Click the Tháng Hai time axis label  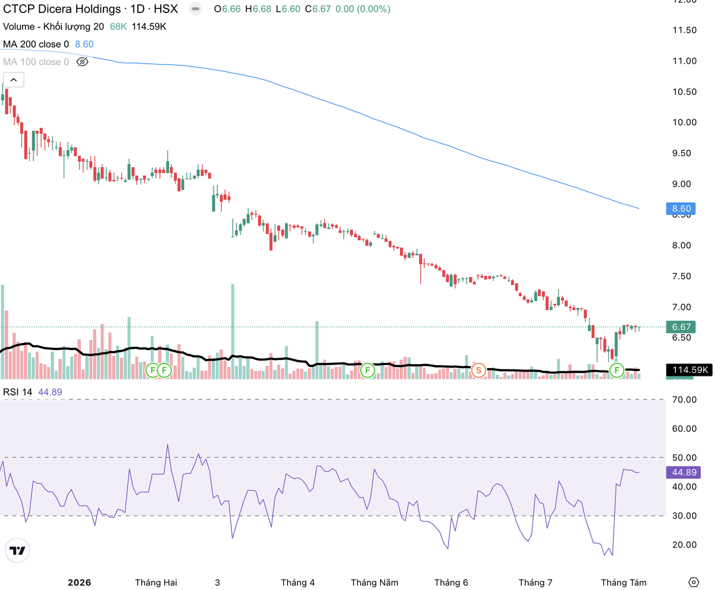point(156,582)
